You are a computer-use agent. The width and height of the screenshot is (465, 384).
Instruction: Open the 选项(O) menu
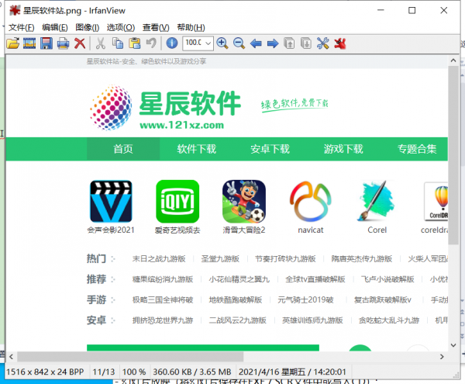(x=121, y=28)
